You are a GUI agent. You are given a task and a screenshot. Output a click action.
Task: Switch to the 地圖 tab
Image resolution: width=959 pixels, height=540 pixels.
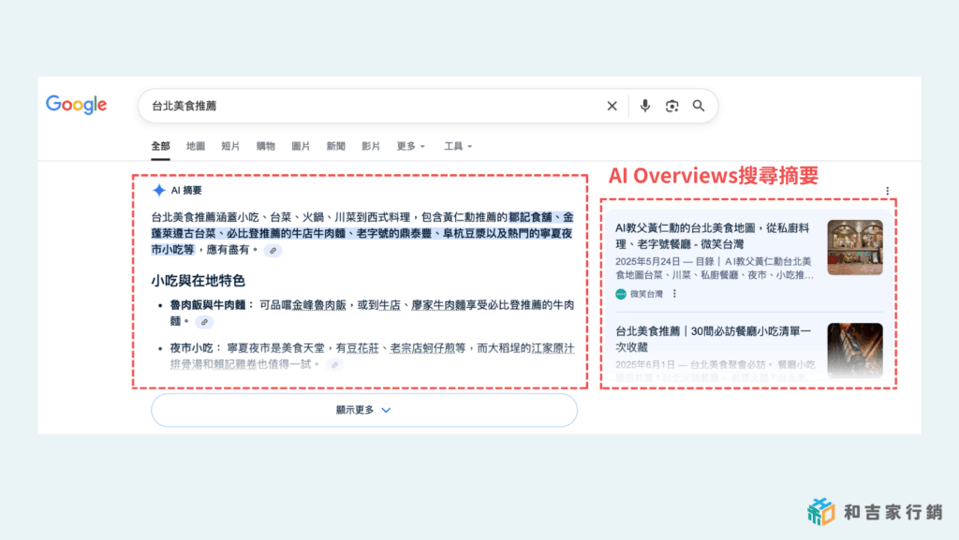tap(196, 146)
